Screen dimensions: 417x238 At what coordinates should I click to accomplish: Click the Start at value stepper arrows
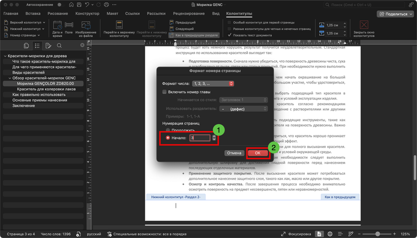[214, 138]
